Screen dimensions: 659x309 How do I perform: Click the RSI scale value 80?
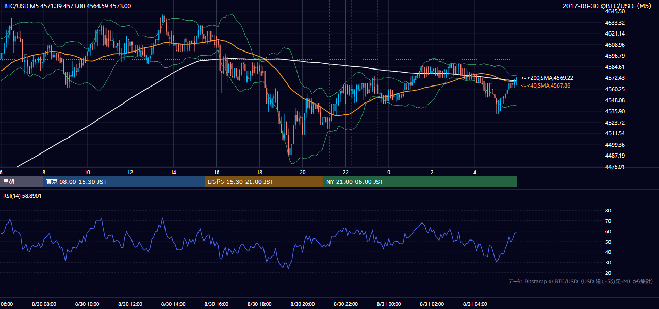tap(608, 211)
